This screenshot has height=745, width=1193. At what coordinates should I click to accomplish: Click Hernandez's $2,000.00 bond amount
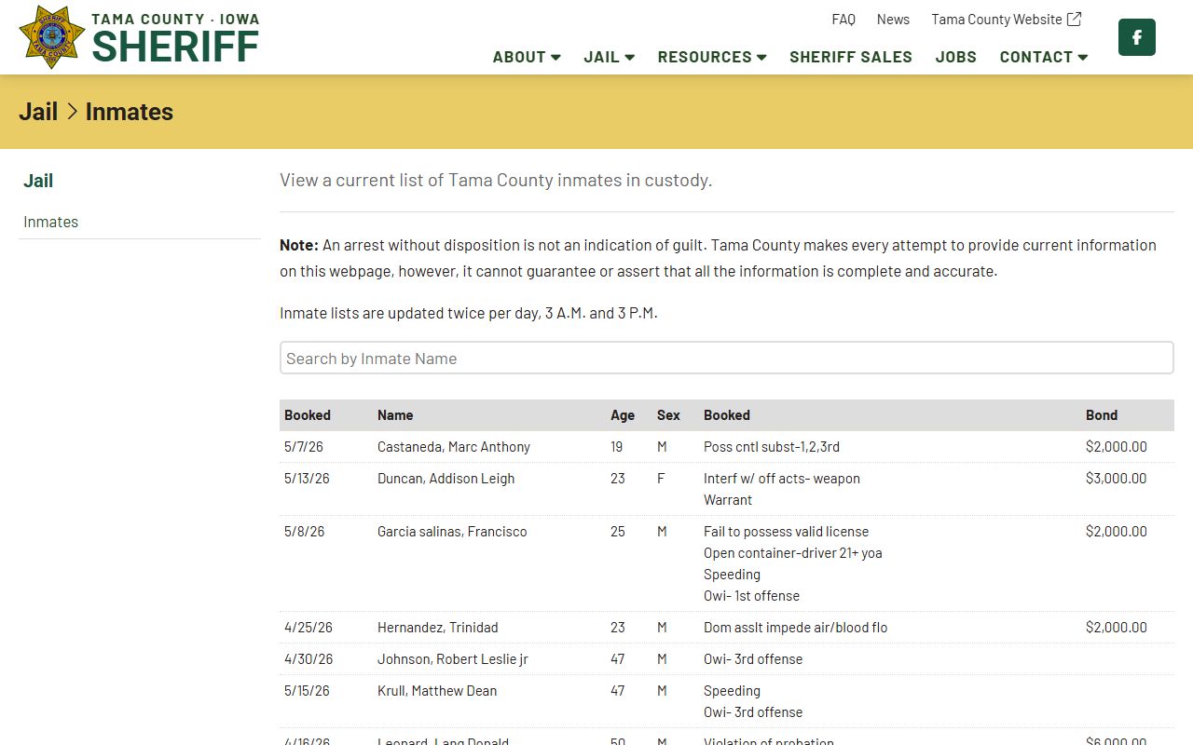[1117, 628]
